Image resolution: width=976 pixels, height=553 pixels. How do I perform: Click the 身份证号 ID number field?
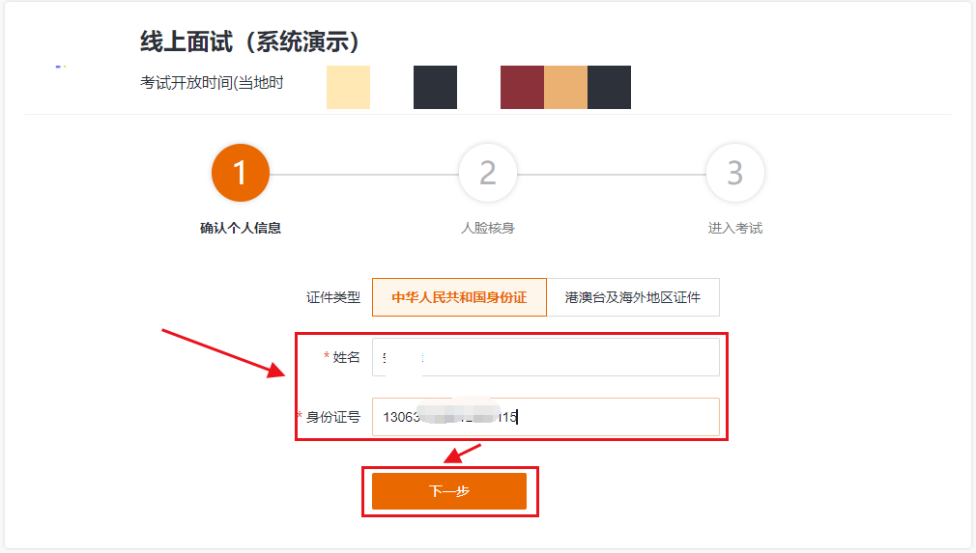click(546, 417)
